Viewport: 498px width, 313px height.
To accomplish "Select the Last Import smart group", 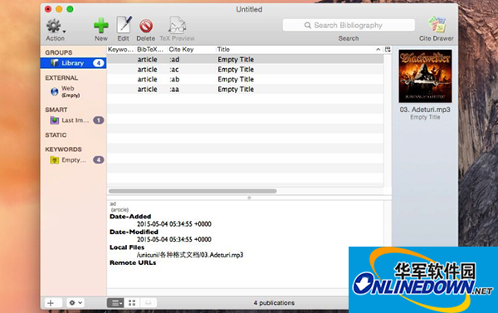I will (x=73, y=120).
